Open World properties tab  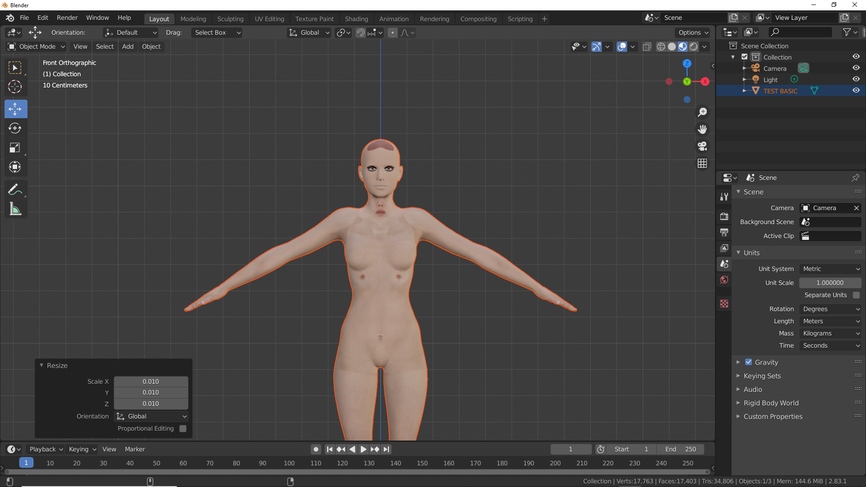pos(724,280)
